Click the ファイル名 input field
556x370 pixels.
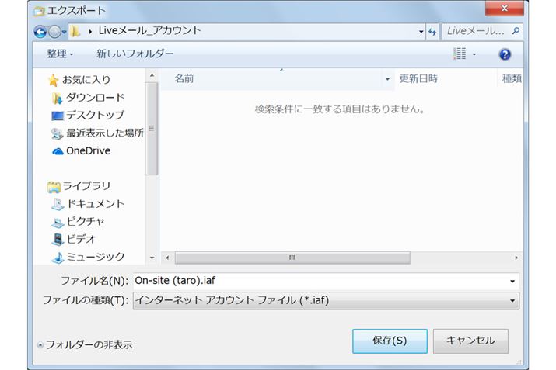point(320,281)
